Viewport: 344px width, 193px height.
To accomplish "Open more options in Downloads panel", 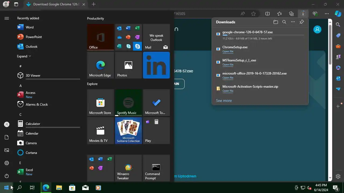I will point(293,22).
